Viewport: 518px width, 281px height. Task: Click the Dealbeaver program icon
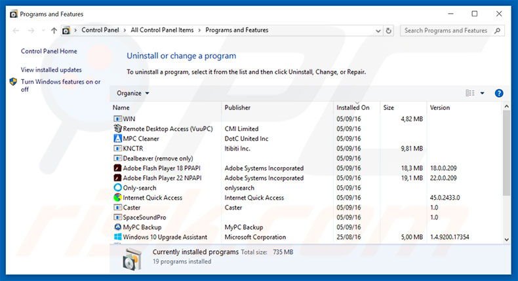117,158
